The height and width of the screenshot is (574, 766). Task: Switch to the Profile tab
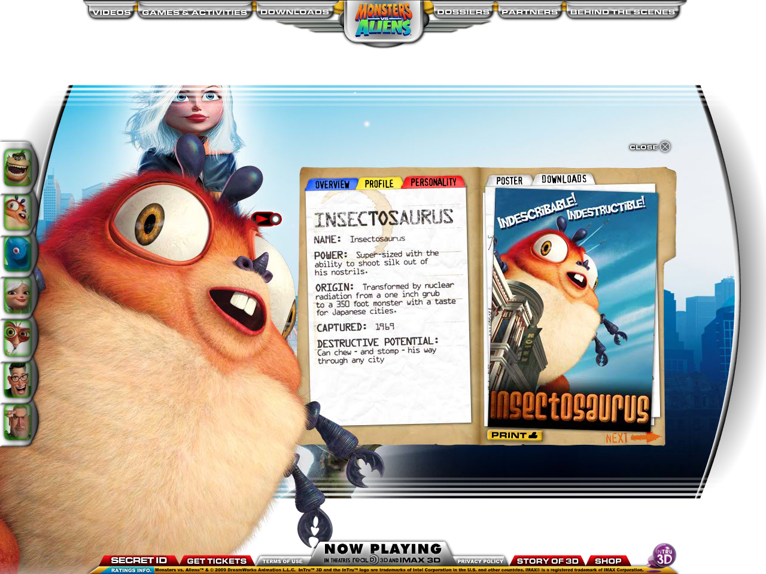(379, 184)
